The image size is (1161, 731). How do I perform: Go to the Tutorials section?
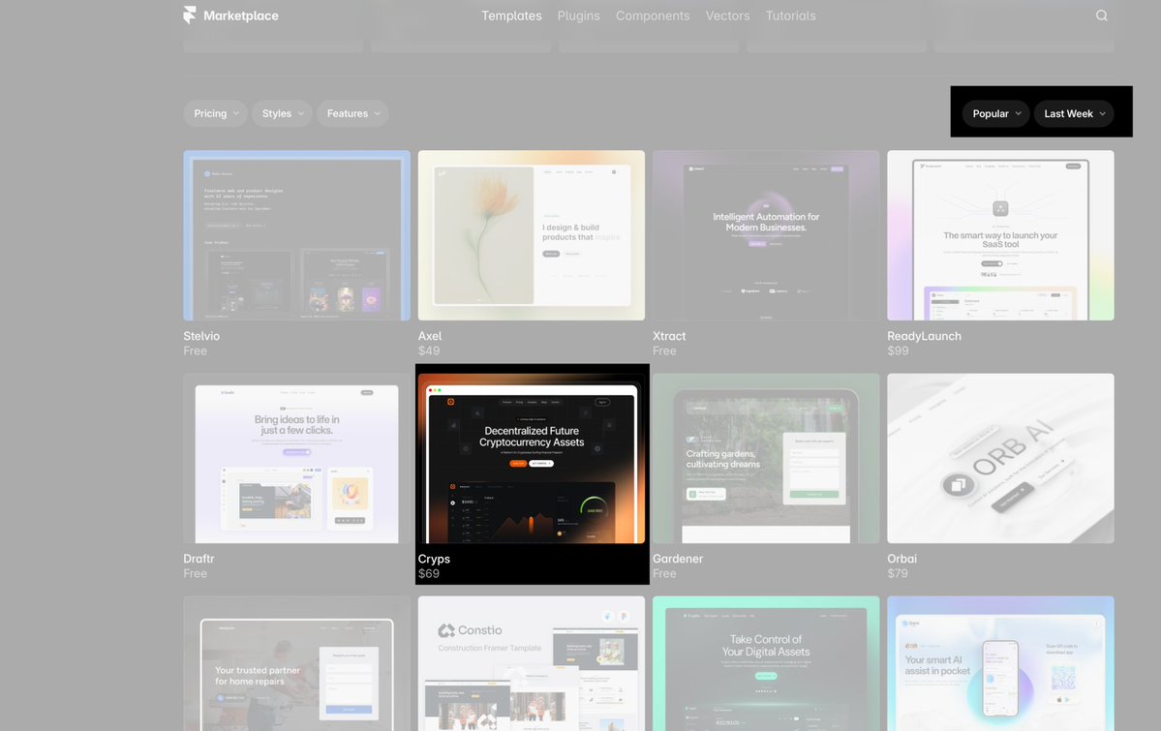click(x=790, y=15)
